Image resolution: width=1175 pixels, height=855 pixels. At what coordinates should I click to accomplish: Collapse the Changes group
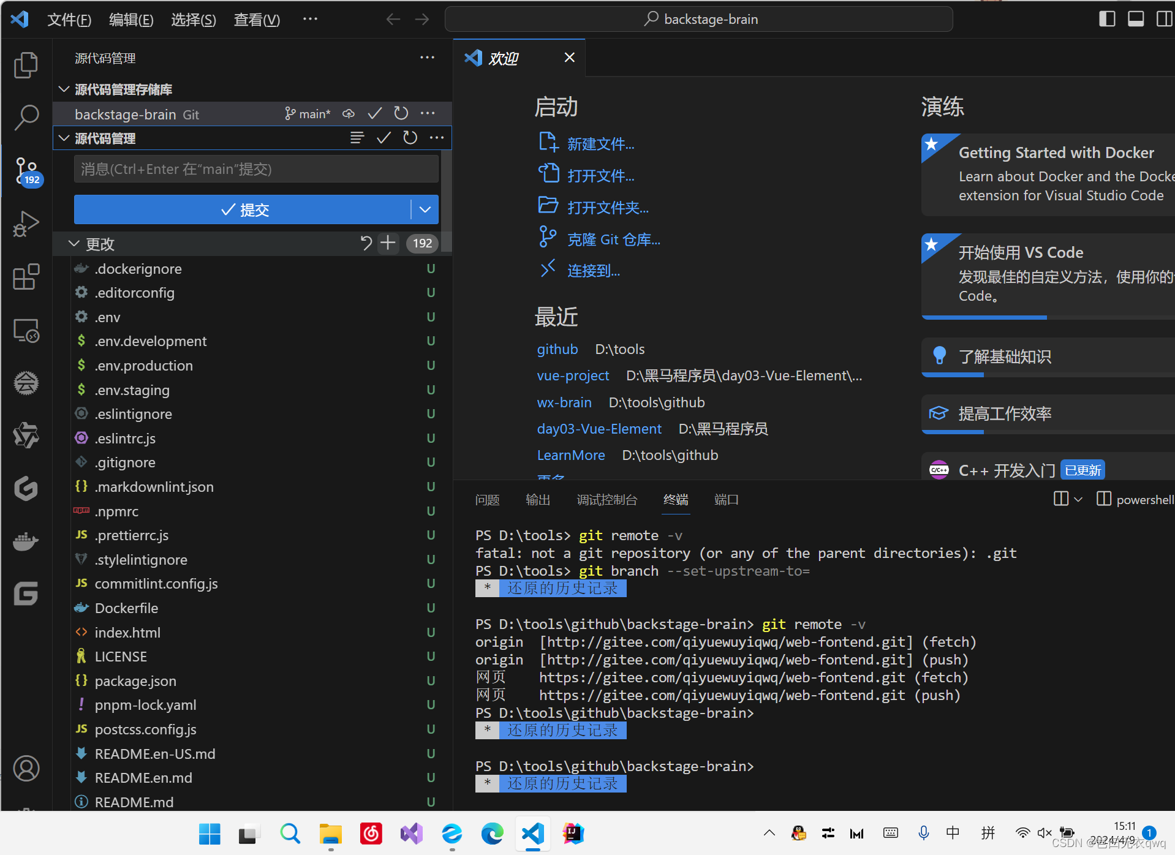74,243
